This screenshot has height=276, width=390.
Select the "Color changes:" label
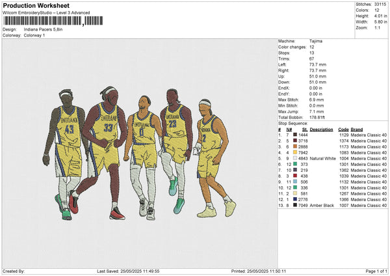click(292, 47)
